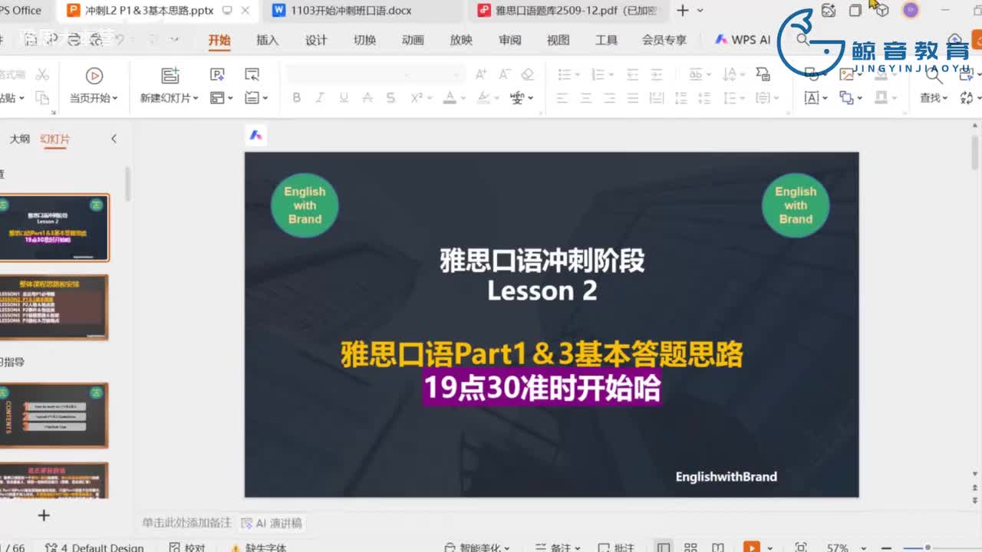Toggle justify paragraph alignment

click(633, 98)
